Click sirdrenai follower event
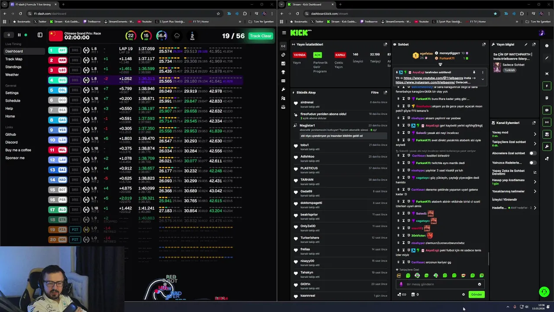The width and height of the screenshot is (554, 312). (x=339, y=104)
